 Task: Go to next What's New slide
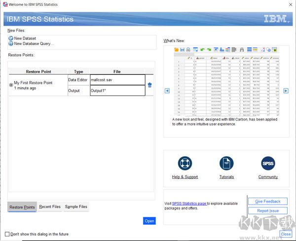286,91
